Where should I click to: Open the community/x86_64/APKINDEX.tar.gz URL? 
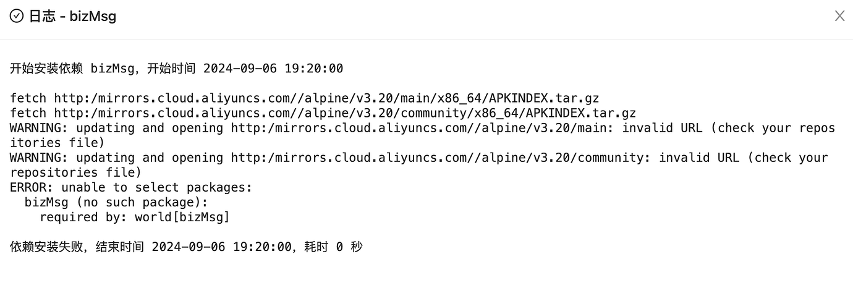point(345,113)
